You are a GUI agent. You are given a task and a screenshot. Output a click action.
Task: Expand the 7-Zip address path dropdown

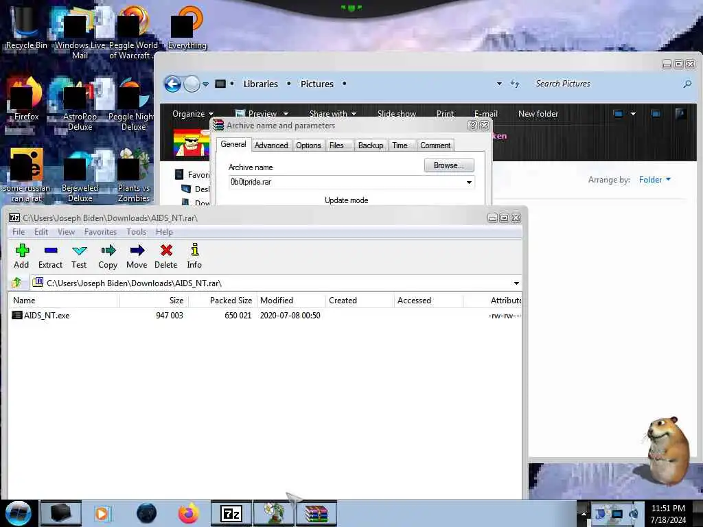click(516, 283)
